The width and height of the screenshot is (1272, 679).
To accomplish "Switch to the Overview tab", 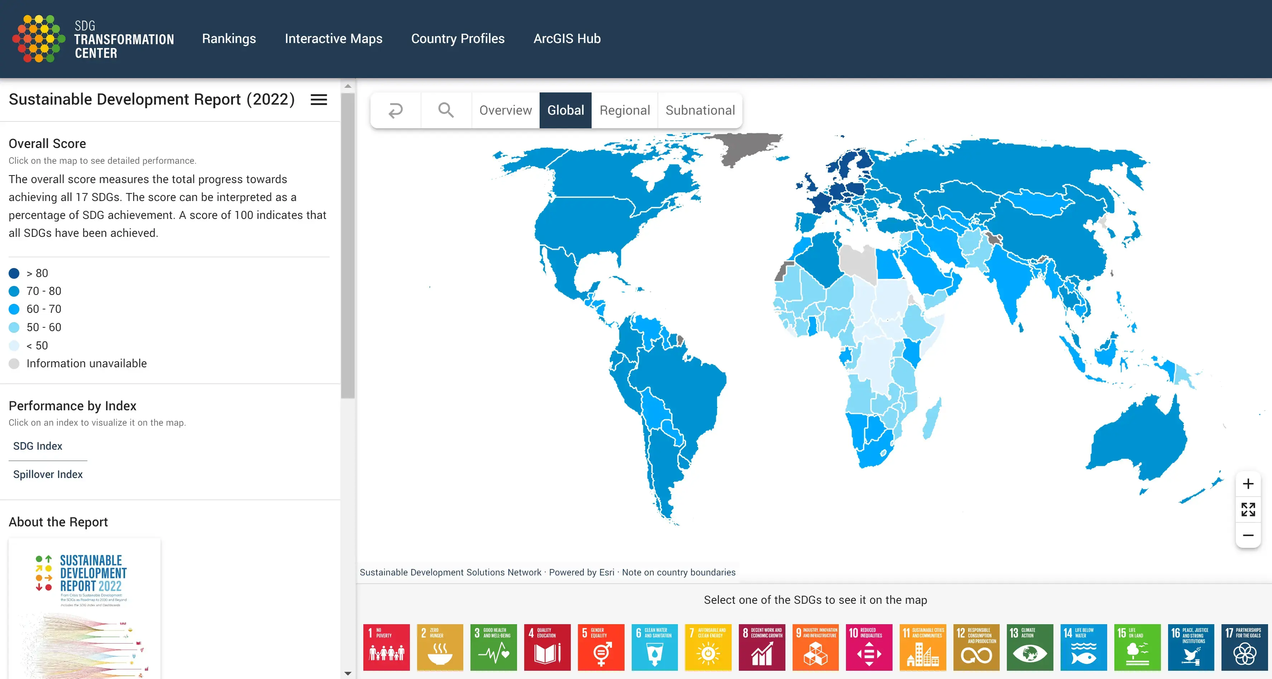I will point(506,110).
